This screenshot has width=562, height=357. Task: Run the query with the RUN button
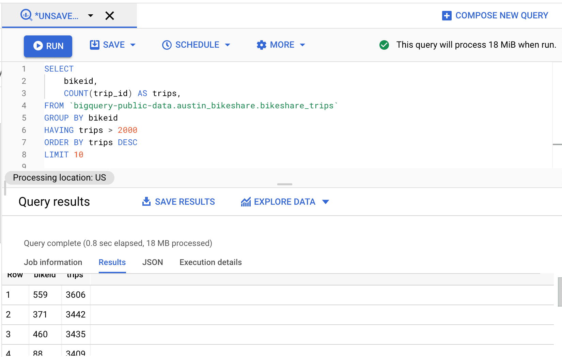click(48, 46)
